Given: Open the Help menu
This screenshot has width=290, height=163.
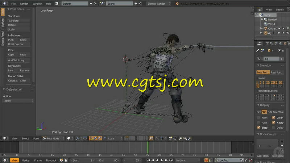Looking at the screenshot, I should coord(49,4).
